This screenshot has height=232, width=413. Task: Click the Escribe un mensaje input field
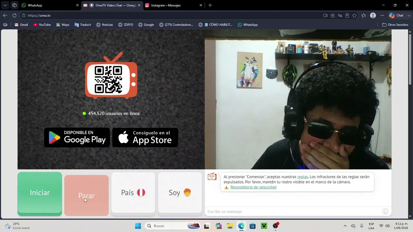[x=293, y=211]
